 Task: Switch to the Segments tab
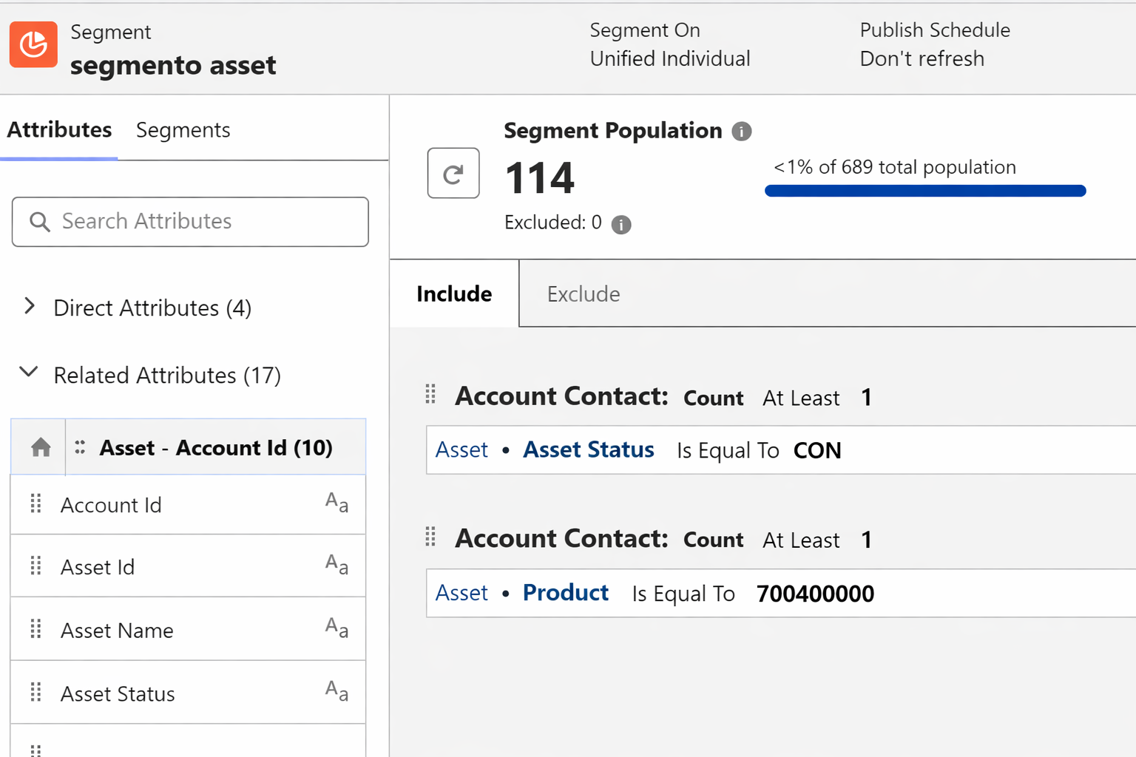183,130
